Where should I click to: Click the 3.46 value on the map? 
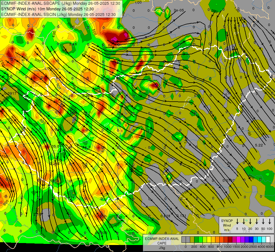(x=73, y=44)
